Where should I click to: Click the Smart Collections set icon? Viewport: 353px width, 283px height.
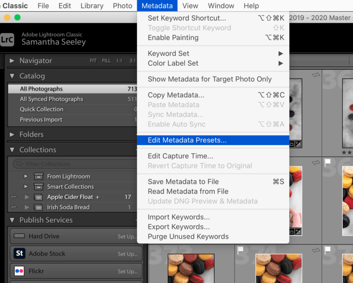38,187
